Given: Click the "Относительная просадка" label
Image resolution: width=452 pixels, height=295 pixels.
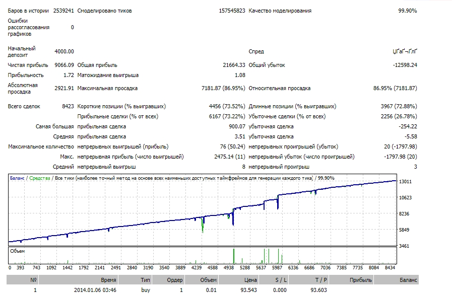Looking at the screenshot, I should point(280,88).
